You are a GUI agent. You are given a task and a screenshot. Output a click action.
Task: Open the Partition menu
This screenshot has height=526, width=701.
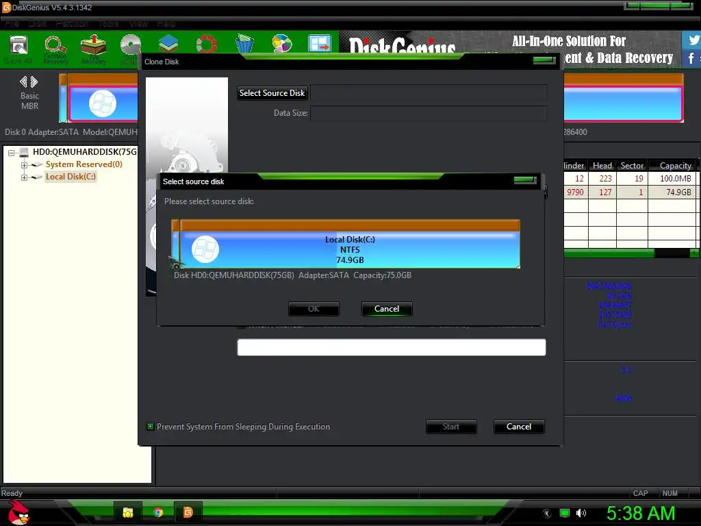pyautogui.click(x=72, y=24)
